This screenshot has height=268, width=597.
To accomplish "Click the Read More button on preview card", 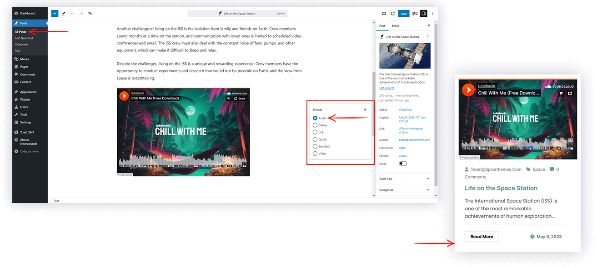I will (482, 237).
